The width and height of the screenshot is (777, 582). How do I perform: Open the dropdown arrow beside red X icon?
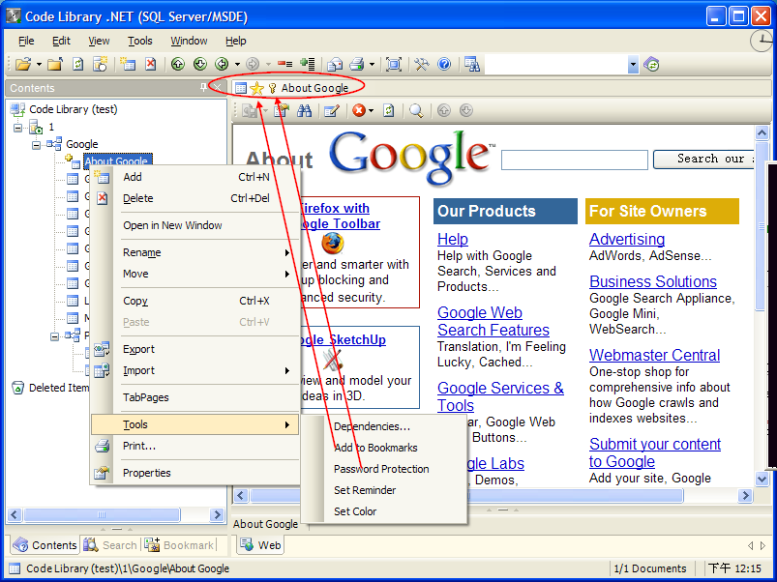point(372,110)
